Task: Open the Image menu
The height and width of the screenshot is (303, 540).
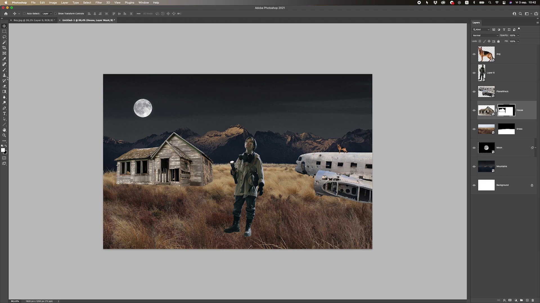Action: [53, 3]
